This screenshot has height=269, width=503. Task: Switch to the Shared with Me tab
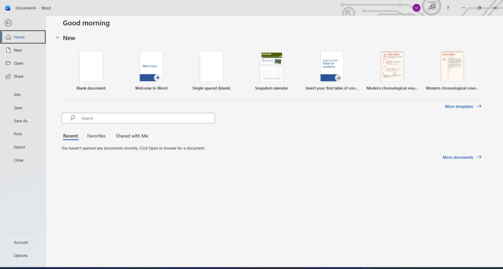(131, 136)
